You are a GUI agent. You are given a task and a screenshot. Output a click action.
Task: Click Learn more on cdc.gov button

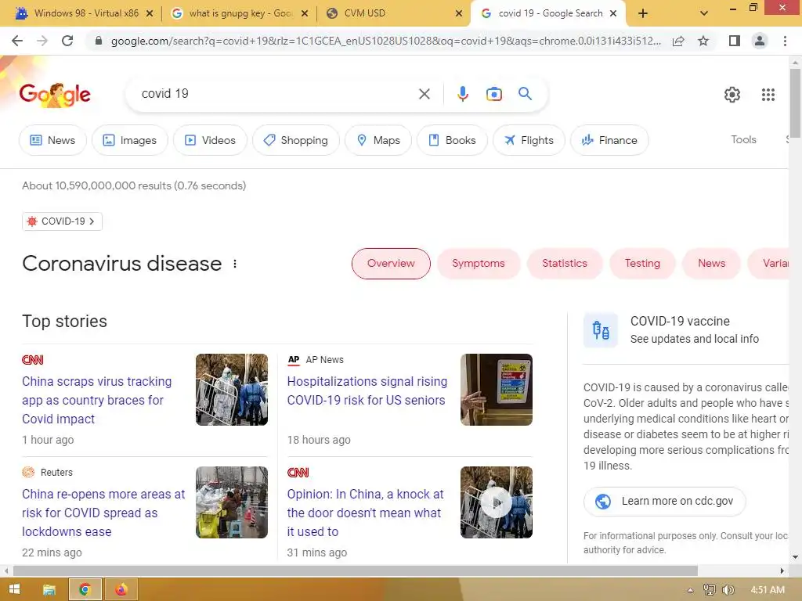(664, 502)
